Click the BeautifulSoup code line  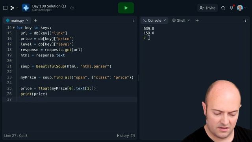point(66,66)
